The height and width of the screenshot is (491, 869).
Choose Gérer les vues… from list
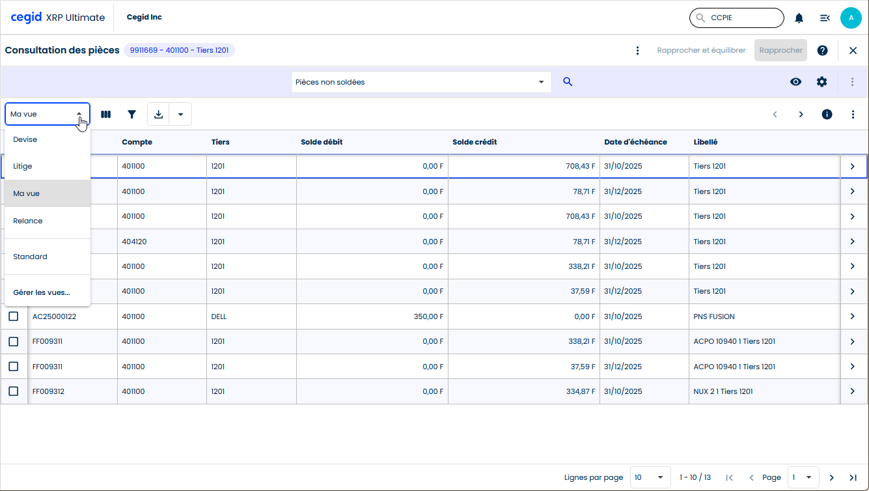pos(42,292)
